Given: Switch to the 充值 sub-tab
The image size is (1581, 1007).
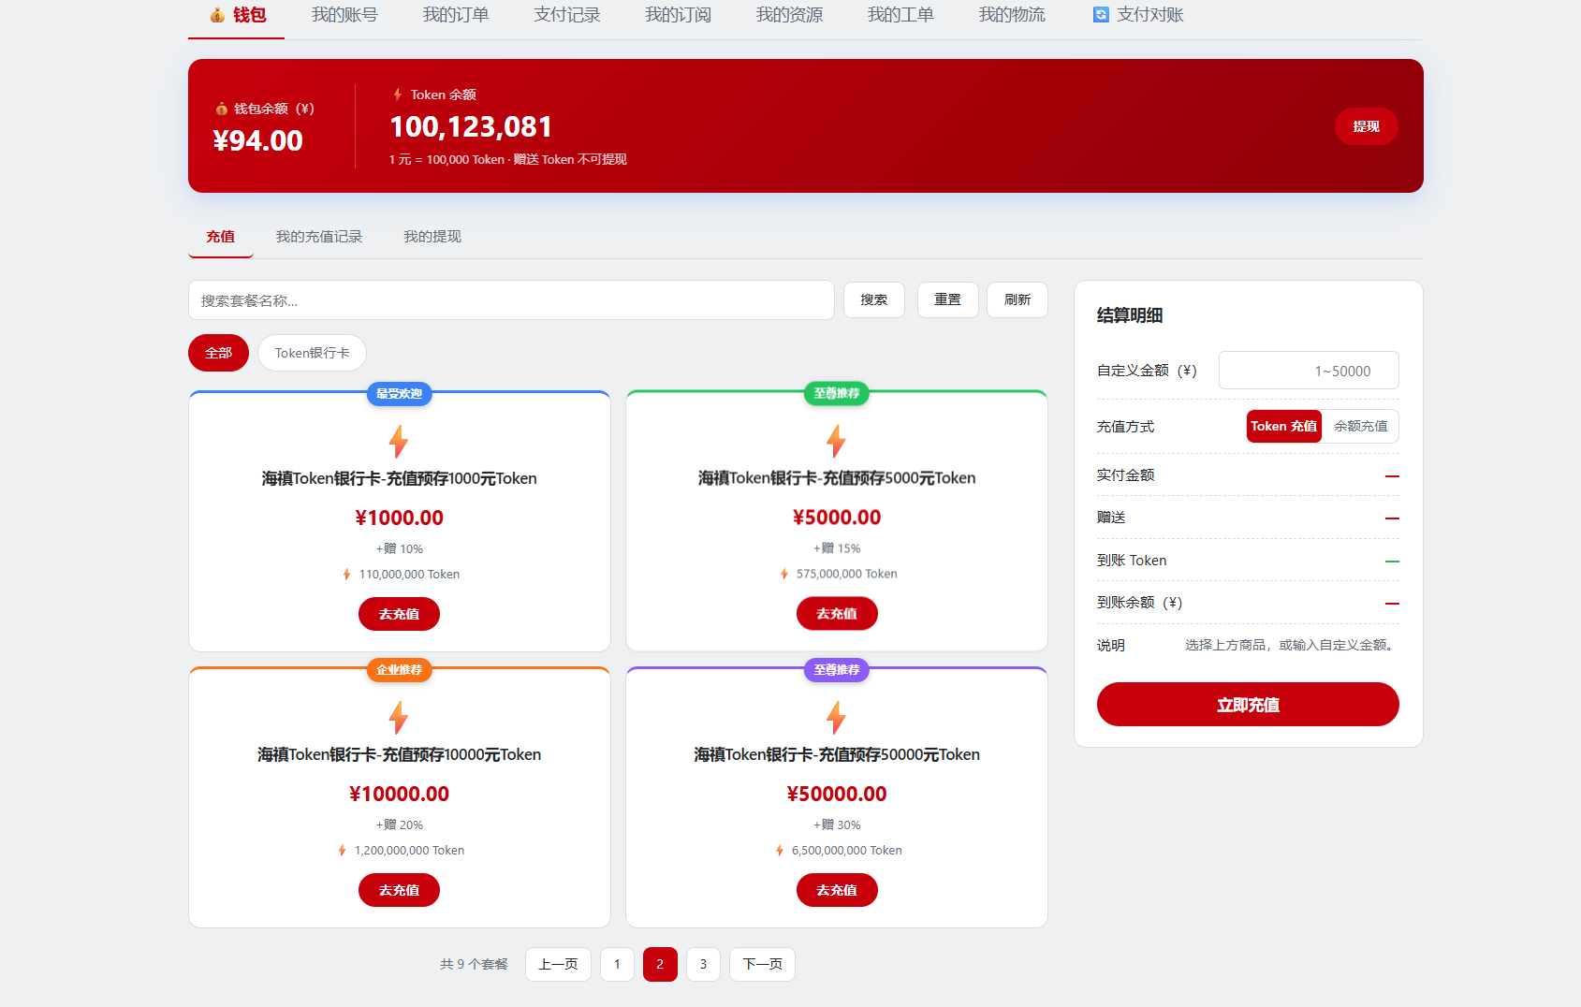Looking at the screenshot, I should [x=221, y=237].
